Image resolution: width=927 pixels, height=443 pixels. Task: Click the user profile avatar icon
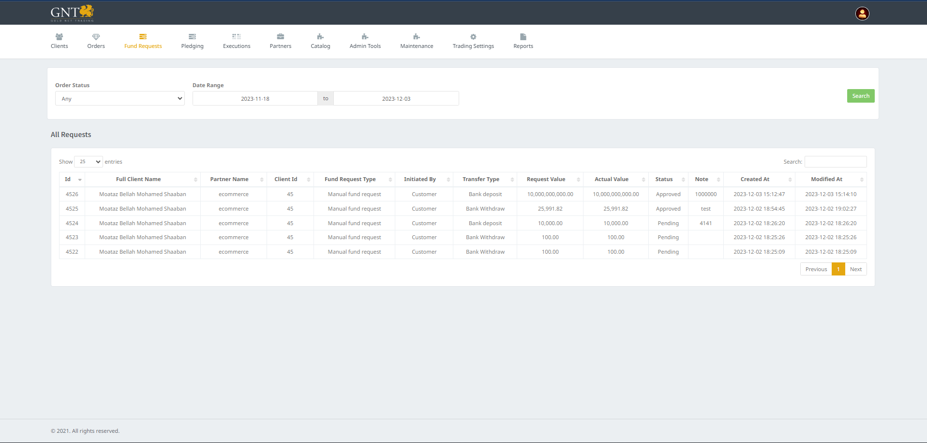(x=862, y=14)
